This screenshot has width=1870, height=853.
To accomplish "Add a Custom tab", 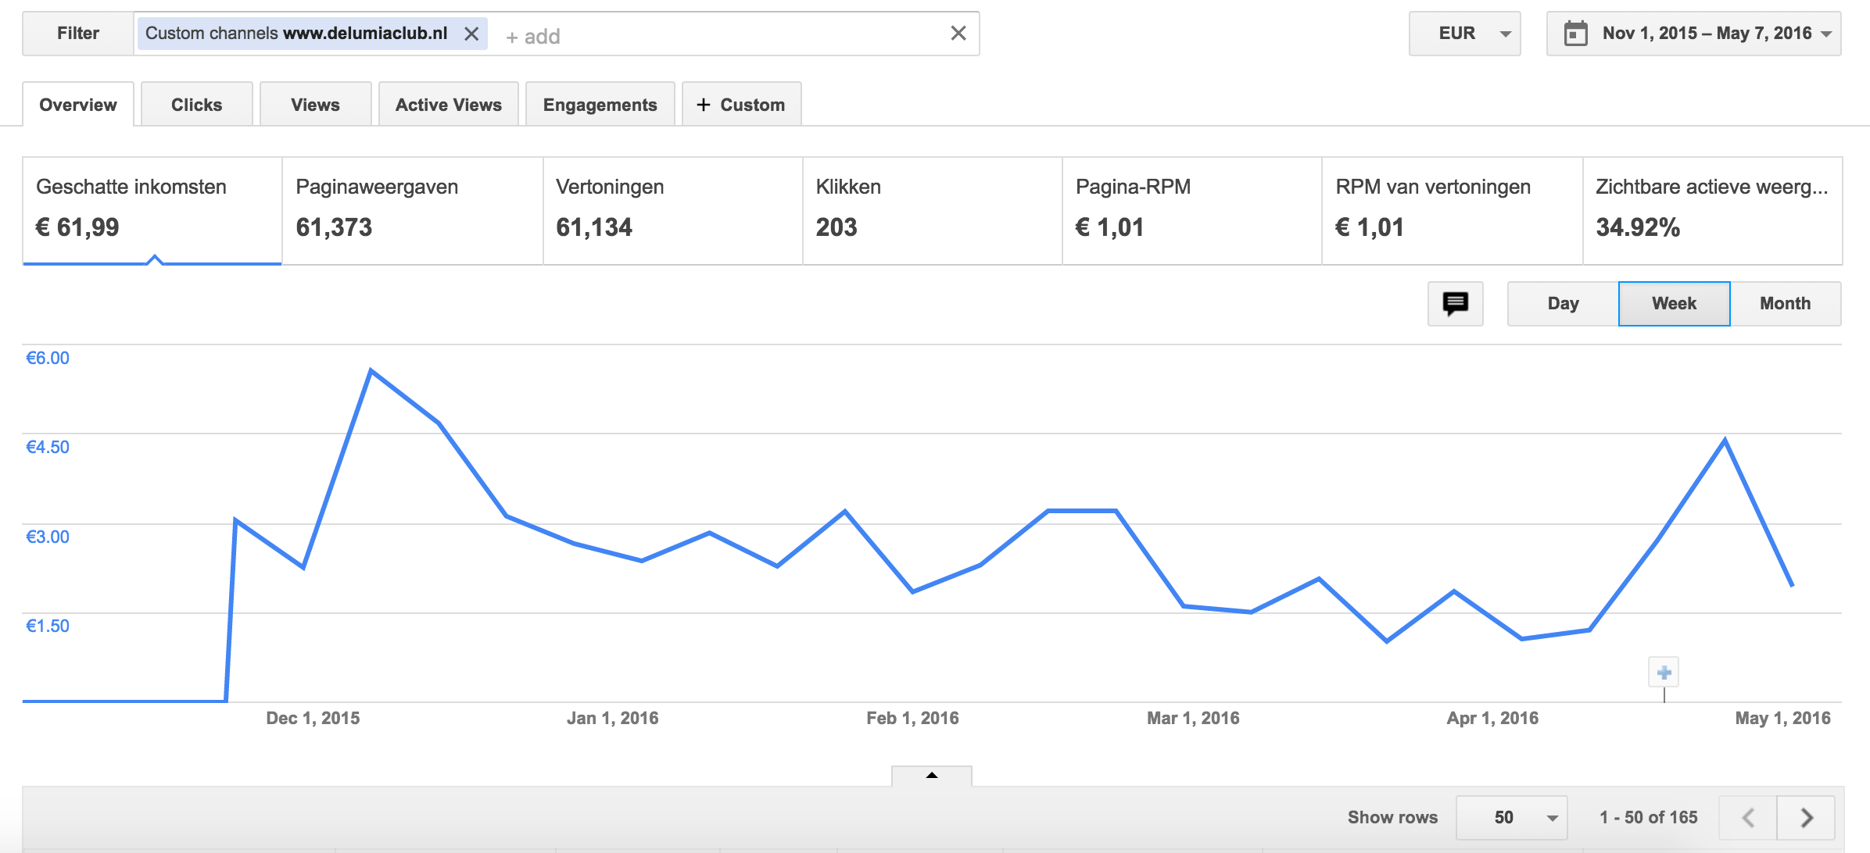I will (742, 105).
